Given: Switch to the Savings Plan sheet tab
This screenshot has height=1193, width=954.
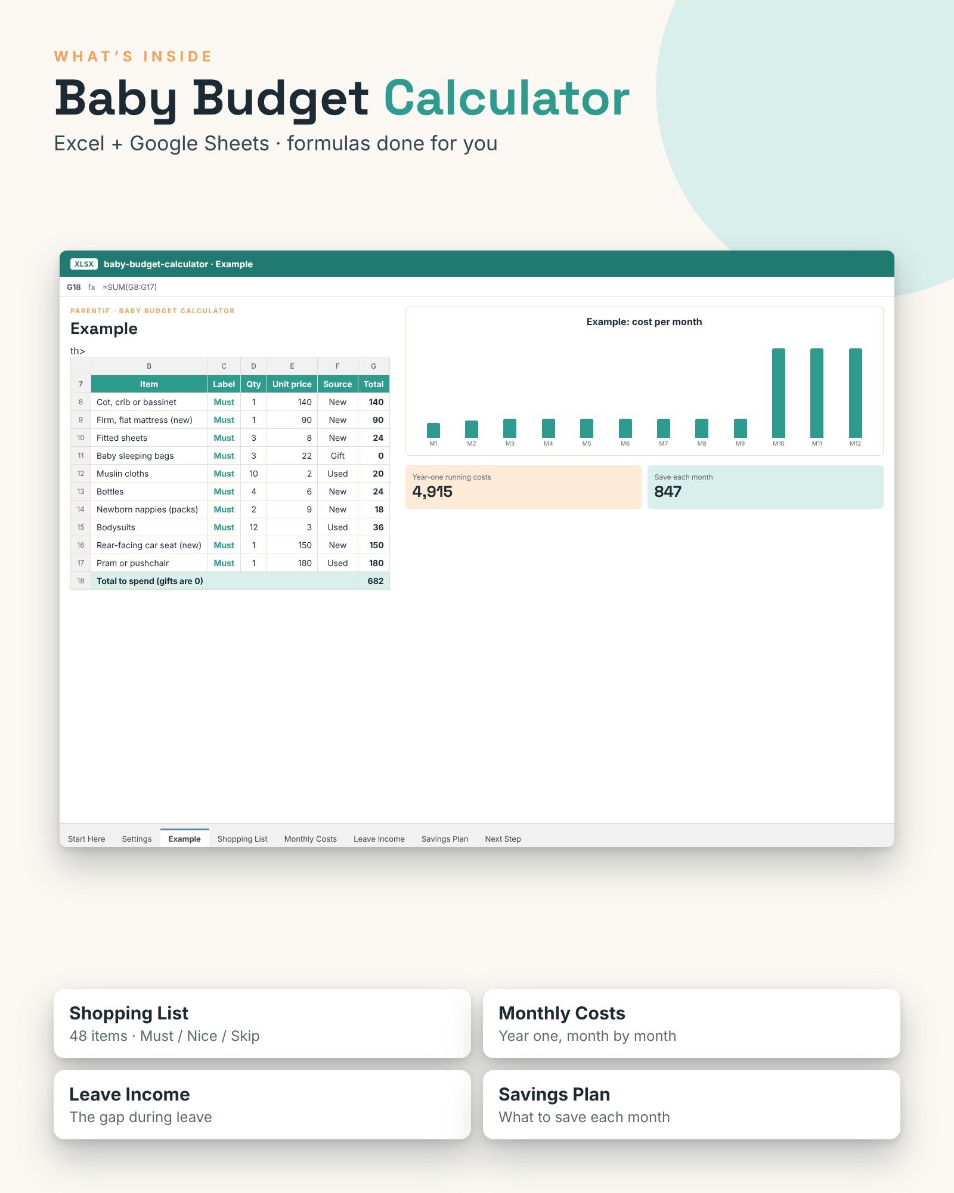Looking at the screenshot, I should [444, 839].
